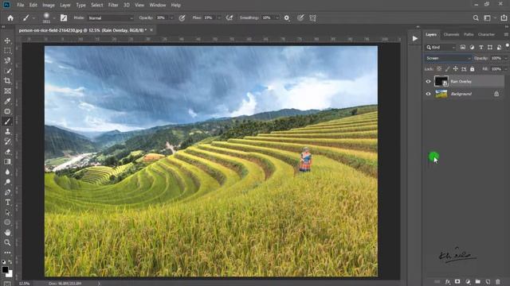Select the Dodge tool
The image size is (510, 286).
[x=7, y=182]
